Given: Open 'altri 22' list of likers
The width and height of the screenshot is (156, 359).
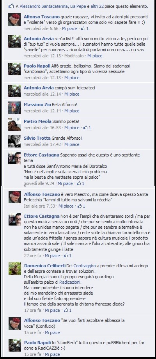Looking at the screenshot, I should pyautogui.click(x=97, y=7).
